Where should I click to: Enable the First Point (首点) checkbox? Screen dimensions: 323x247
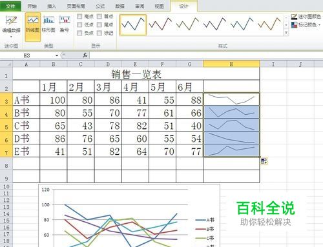[x=99, y=16]
